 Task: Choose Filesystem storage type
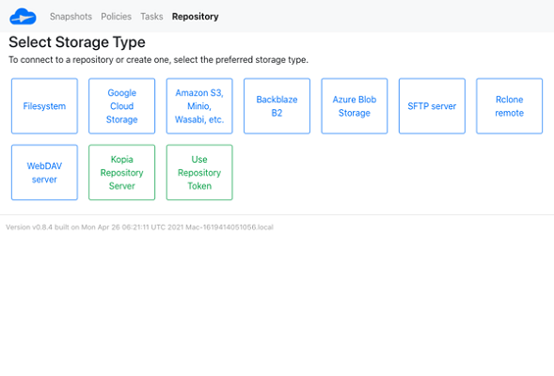coord(44,106)
